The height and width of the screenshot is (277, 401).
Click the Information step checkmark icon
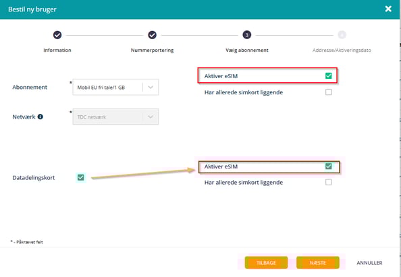57,35
